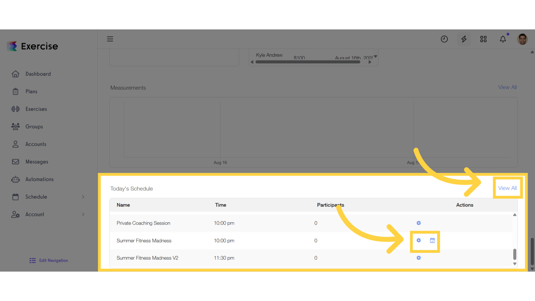This screenshot has height=301, width=535.
Task: Select the Summer Fitness Madness V2 row name
Action: [x=147, y=258]
